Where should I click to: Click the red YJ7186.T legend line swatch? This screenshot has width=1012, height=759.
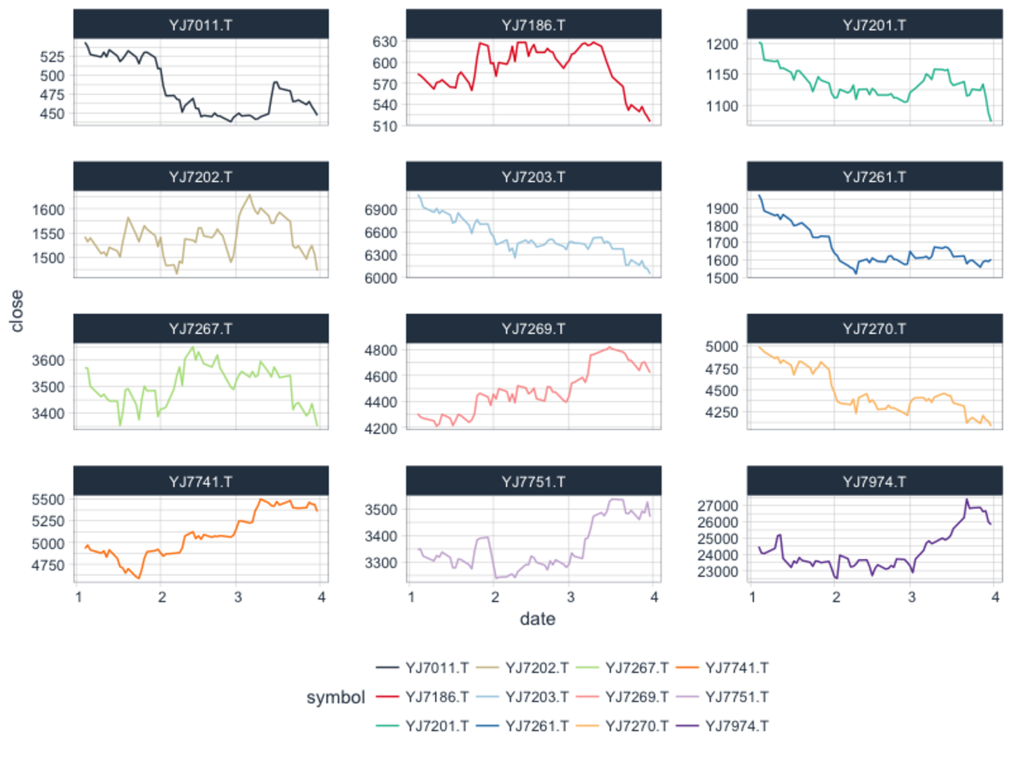(388, 697)
